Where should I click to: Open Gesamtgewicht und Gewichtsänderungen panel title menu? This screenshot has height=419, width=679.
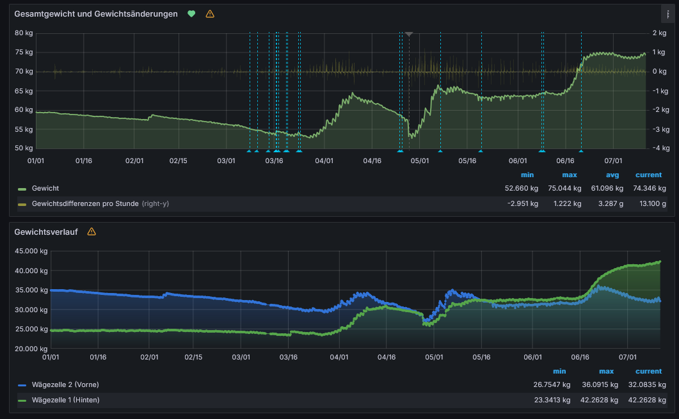pos(96,14)
